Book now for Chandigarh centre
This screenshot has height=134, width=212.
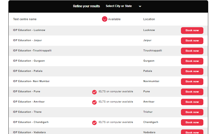[192, 122]
